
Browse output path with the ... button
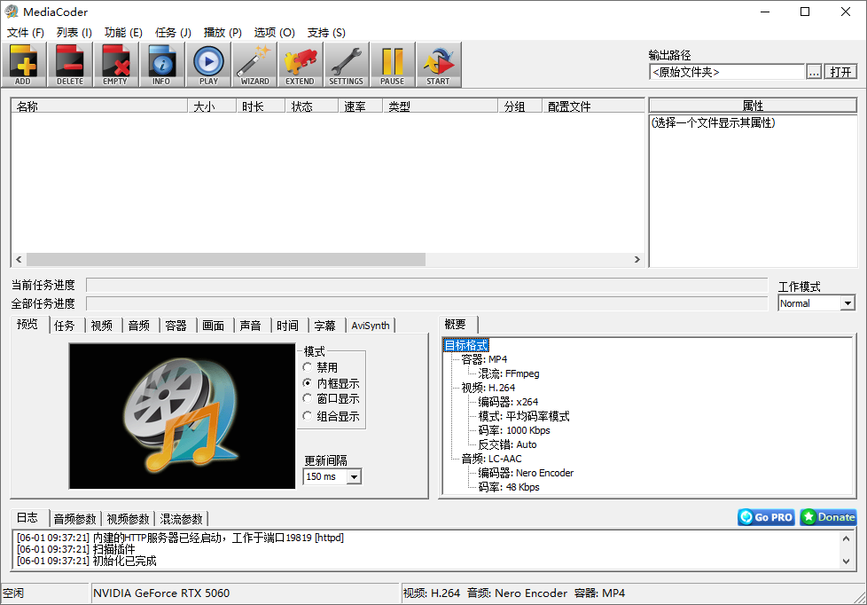tap(814, 72)
